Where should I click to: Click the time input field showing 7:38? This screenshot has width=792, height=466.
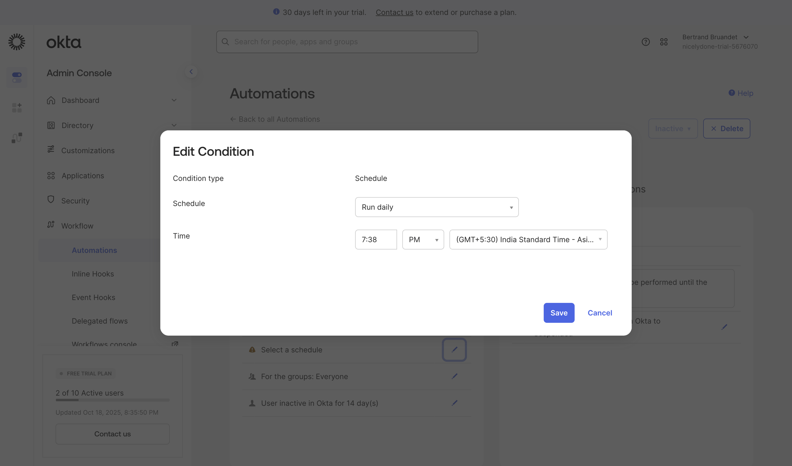tap(376, 240)
